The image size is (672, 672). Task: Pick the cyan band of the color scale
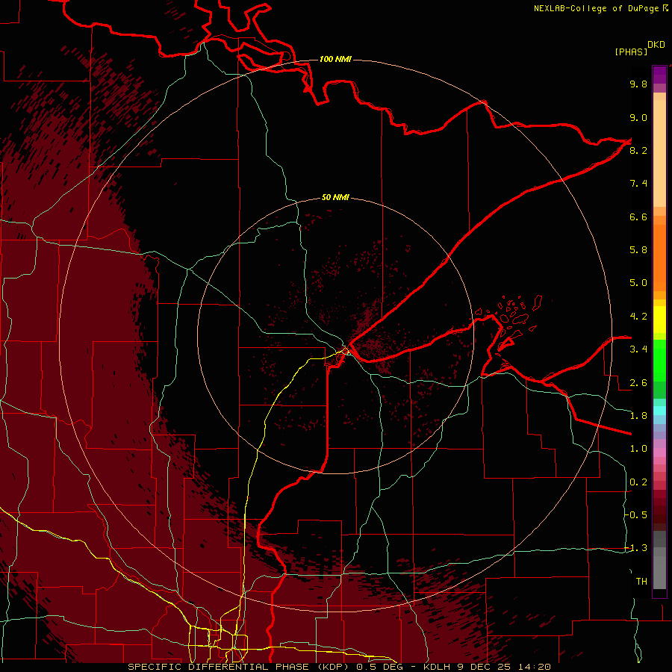(659, 411)
